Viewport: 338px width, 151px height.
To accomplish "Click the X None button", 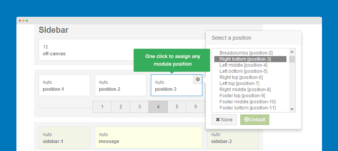I will pos(224,120).
